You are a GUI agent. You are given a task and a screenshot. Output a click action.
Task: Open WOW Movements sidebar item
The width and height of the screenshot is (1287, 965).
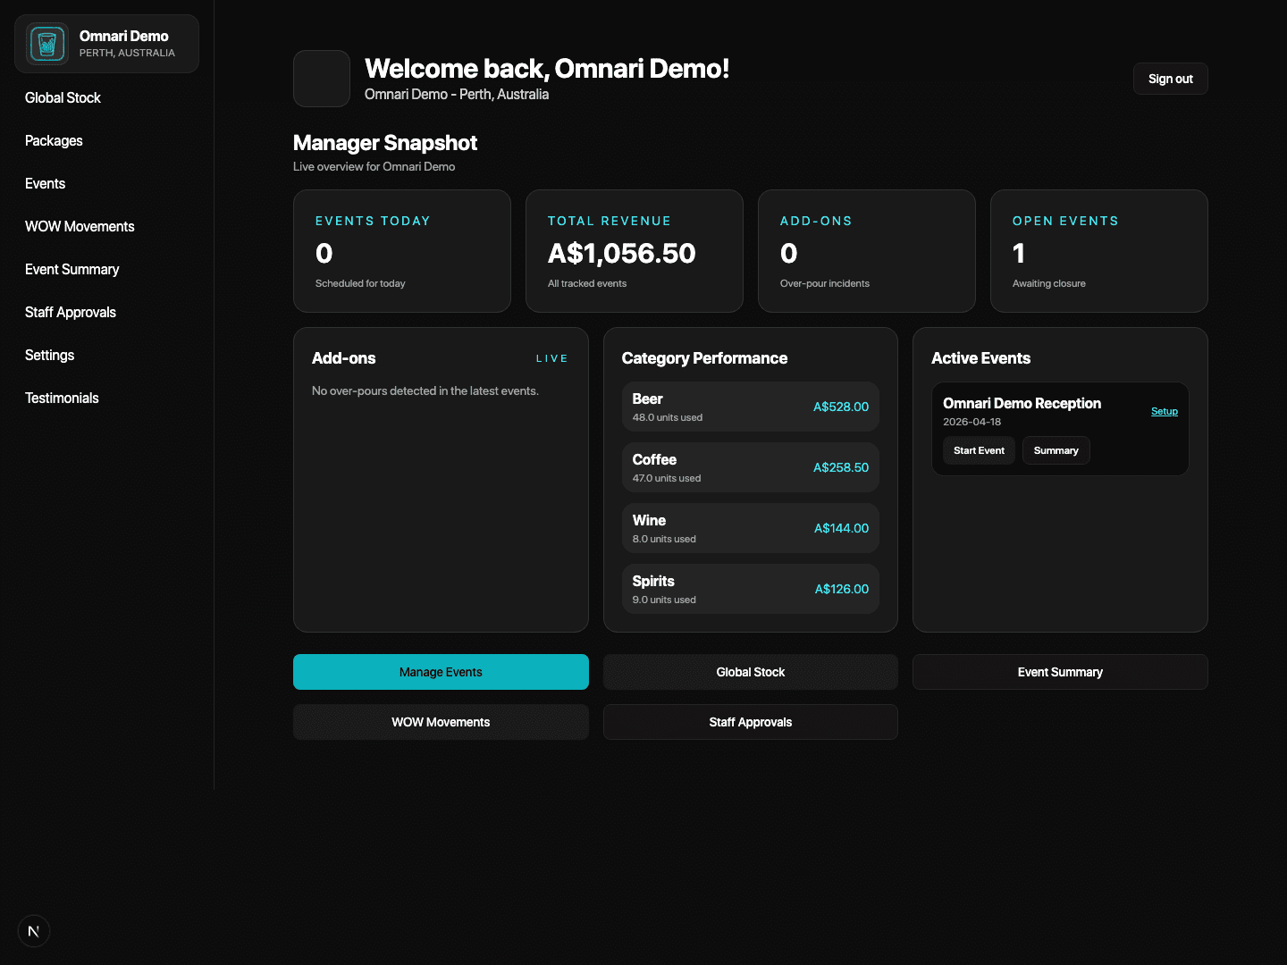coord(80,227)
